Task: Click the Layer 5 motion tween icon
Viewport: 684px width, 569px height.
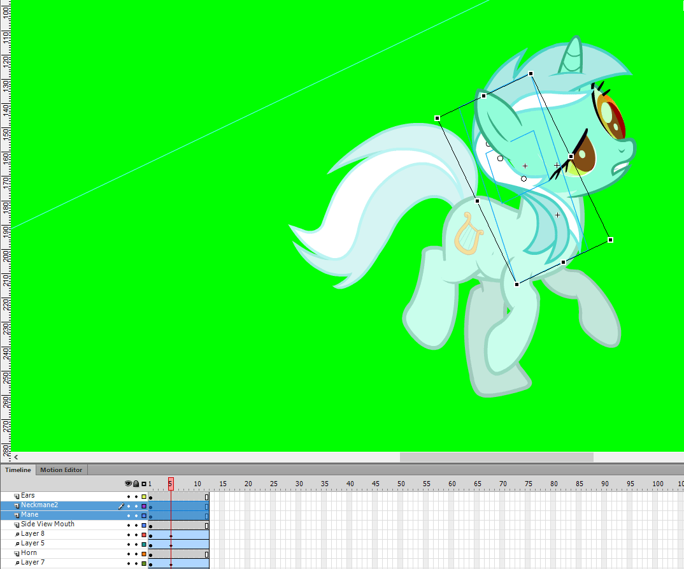Action: click(x=17, y=544)
